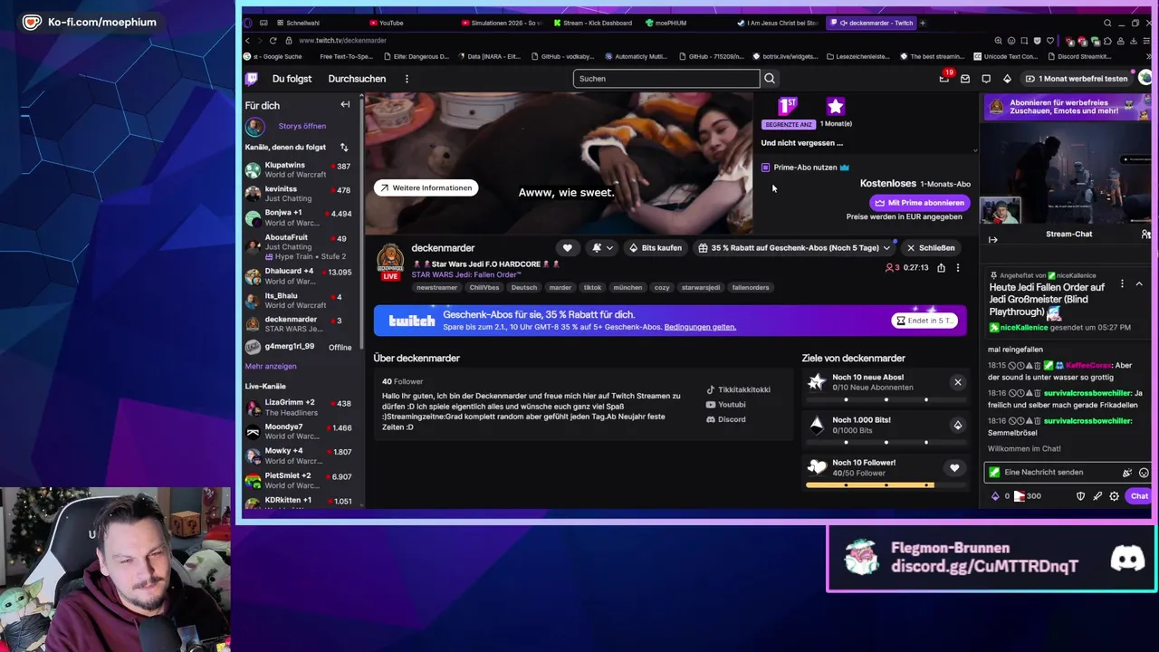This screenshot has height=652, width=1159.
Task: Open the mod sword tools icon
Action: (1097, 496)
